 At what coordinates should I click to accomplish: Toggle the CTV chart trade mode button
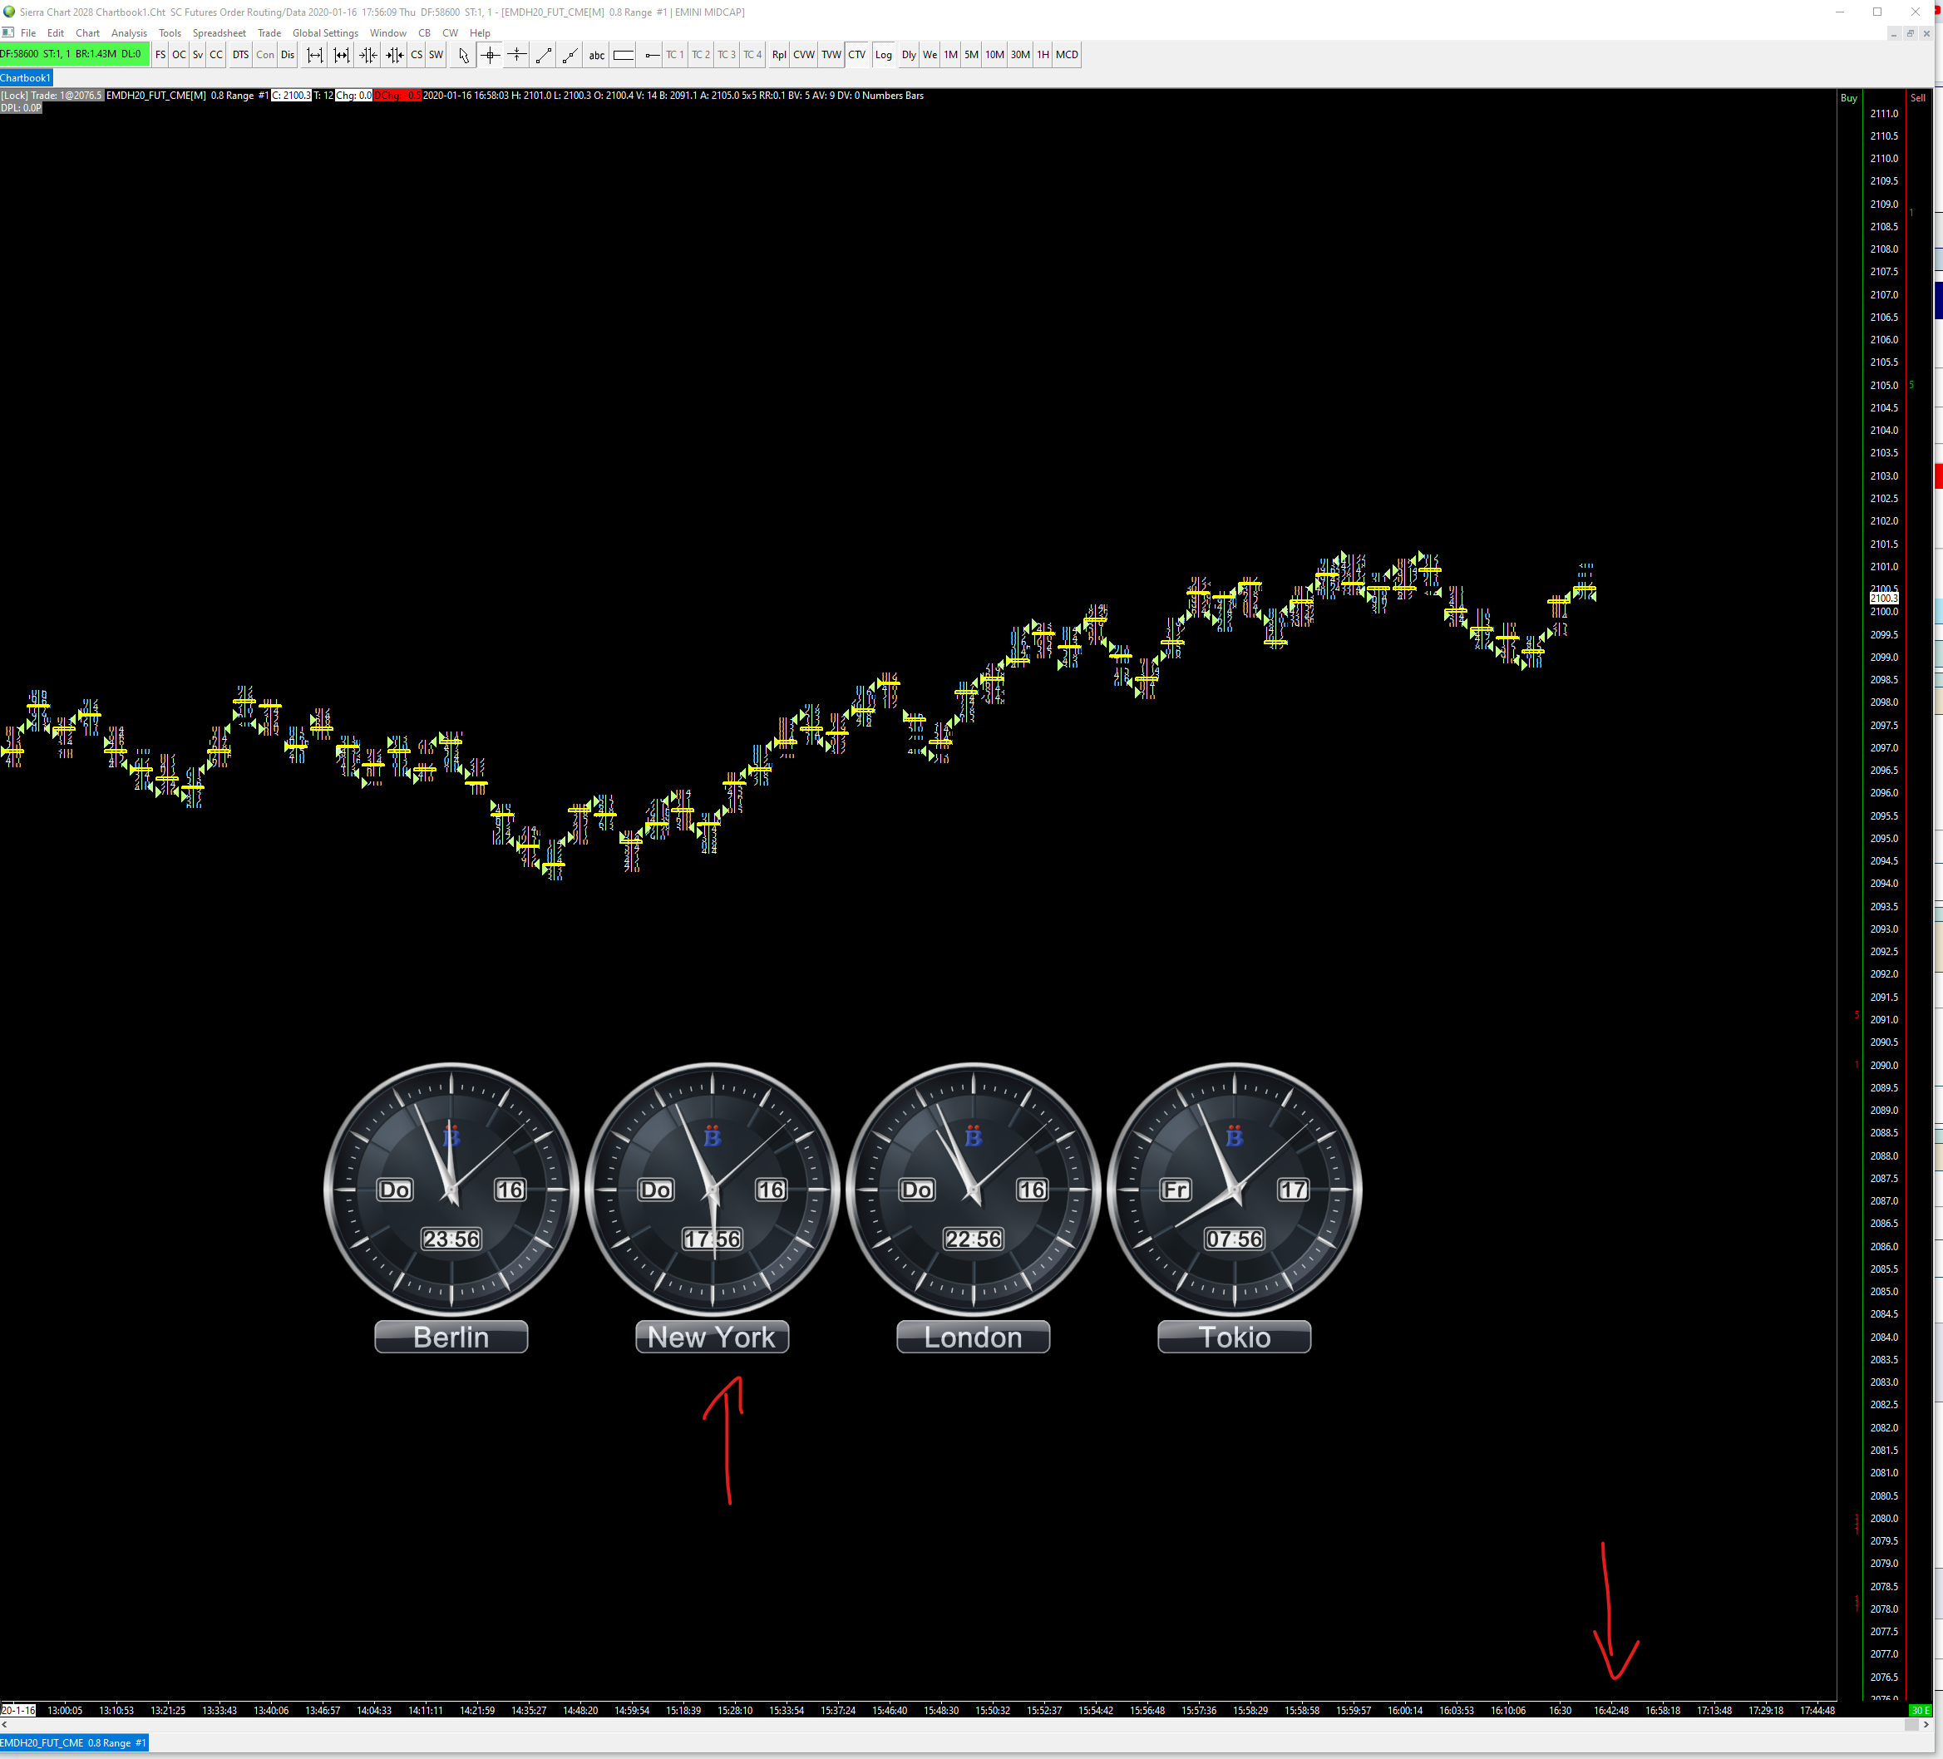857,55
